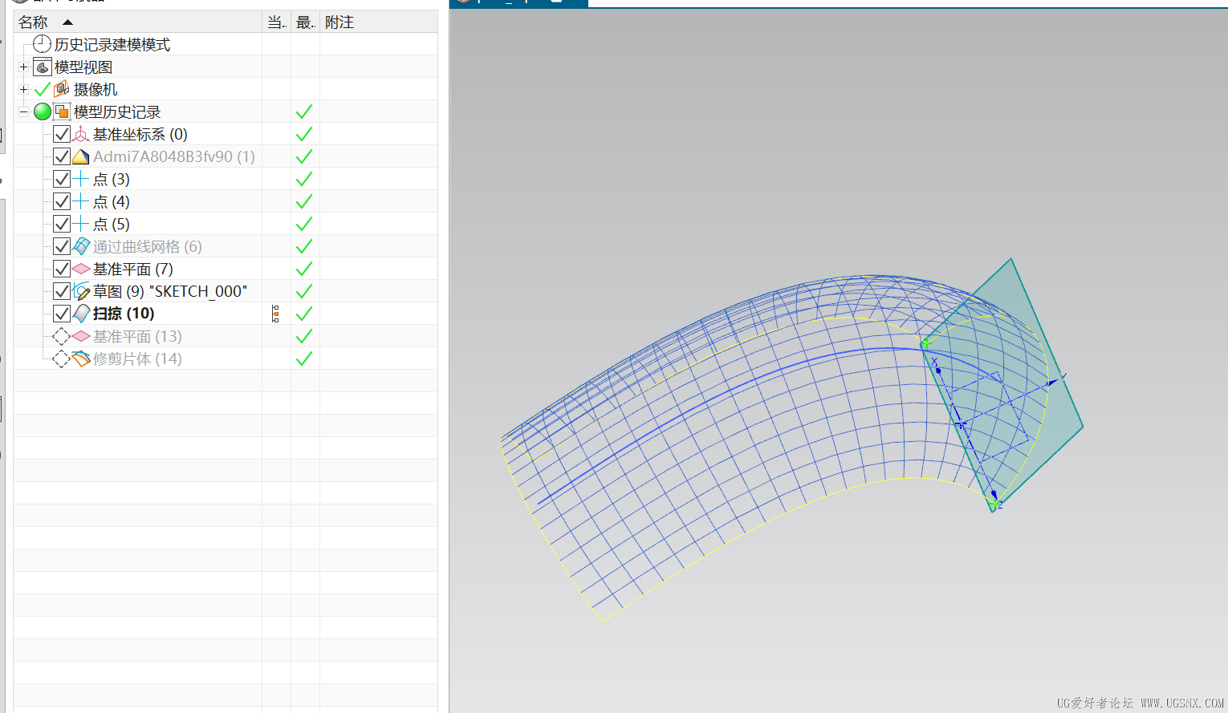Select the 修剪片体 (14) feature text
Viewport: 1228px width, 713px height.
click(137, 359)
